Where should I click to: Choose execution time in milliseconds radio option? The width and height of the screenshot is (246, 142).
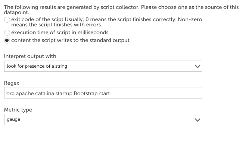[x=7, y=33]
